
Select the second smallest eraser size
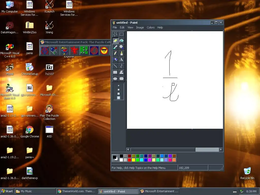[x=119, y=90]
